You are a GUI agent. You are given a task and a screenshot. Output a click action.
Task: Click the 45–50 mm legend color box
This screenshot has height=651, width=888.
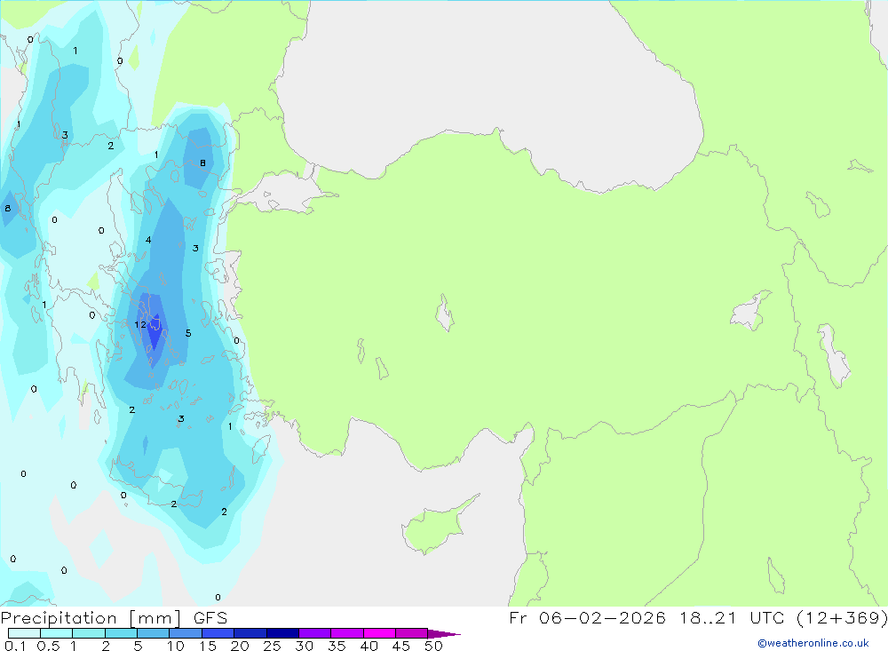pyautogui.click(x=412, y=633)
